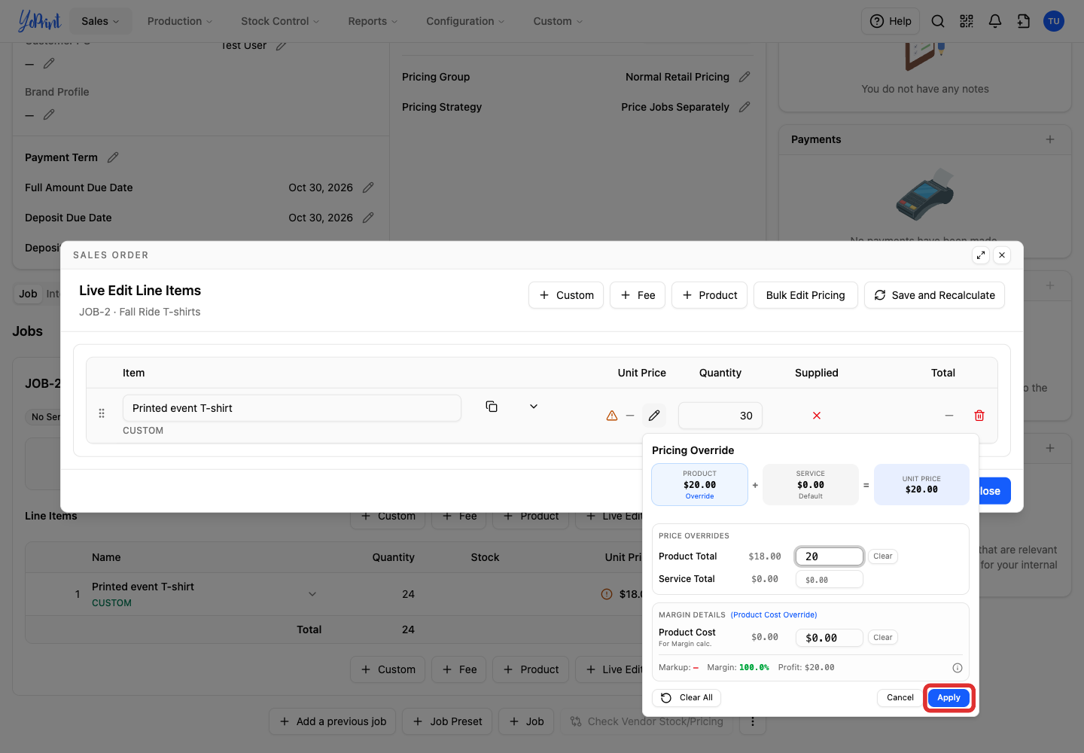1084x753 pixels.
Task: Expand the background line item chevron
Action: coord(312,594)
